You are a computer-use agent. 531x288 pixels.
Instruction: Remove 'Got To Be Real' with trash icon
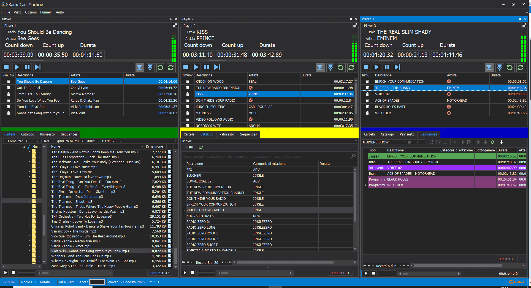(9, 88)
